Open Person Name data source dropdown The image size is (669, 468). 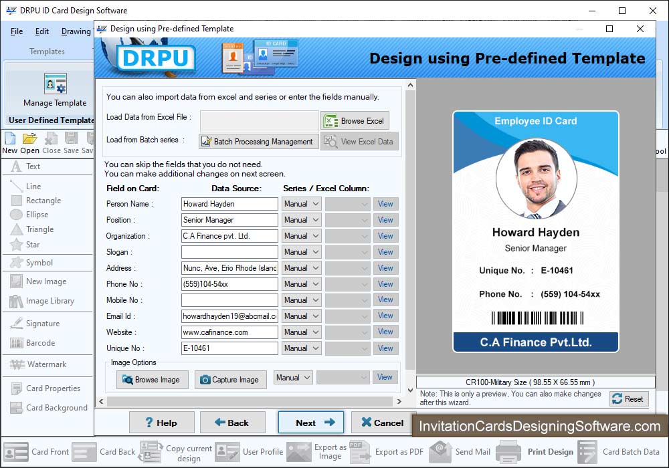click(301, 204)
